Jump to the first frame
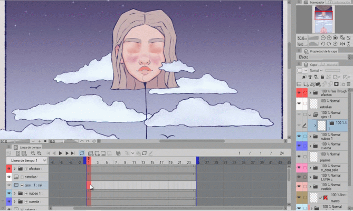 click(48, 153)
